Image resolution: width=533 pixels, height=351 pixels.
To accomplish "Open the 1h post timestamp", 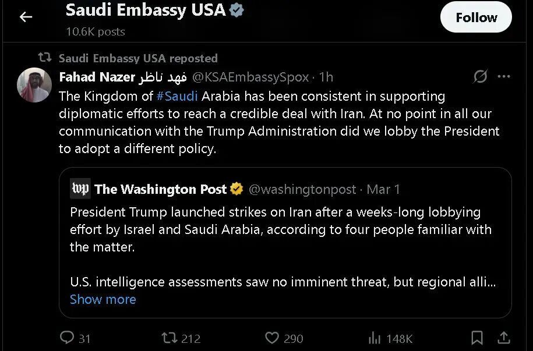I will tap(326, 77).
